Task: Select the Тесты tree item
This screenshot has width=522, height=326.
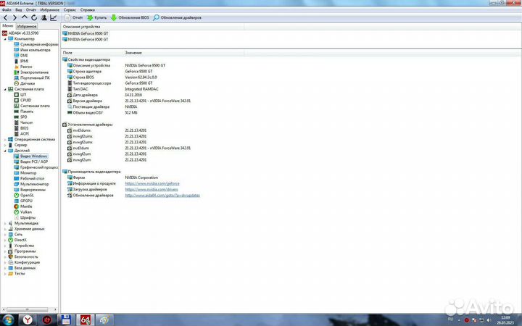Action: [17, 273]
